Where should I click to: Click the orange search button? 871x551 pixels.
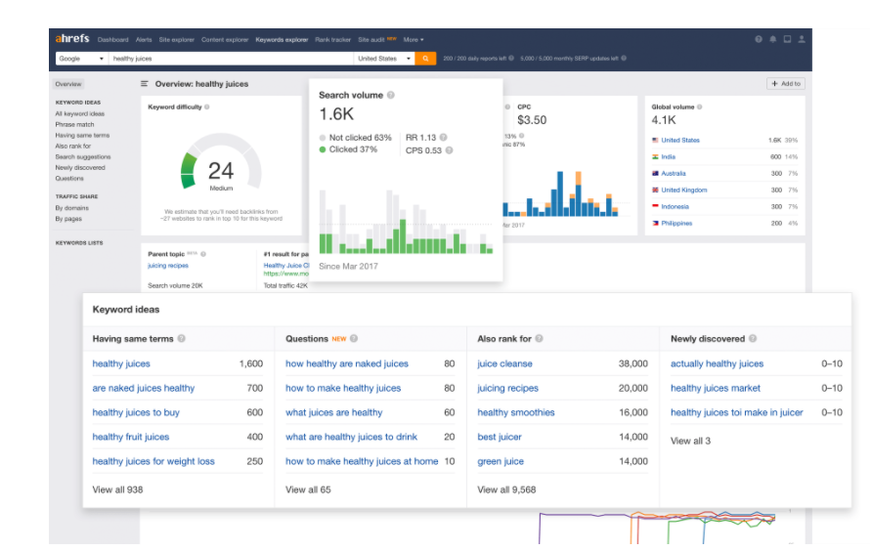click(x=425, y=59)
